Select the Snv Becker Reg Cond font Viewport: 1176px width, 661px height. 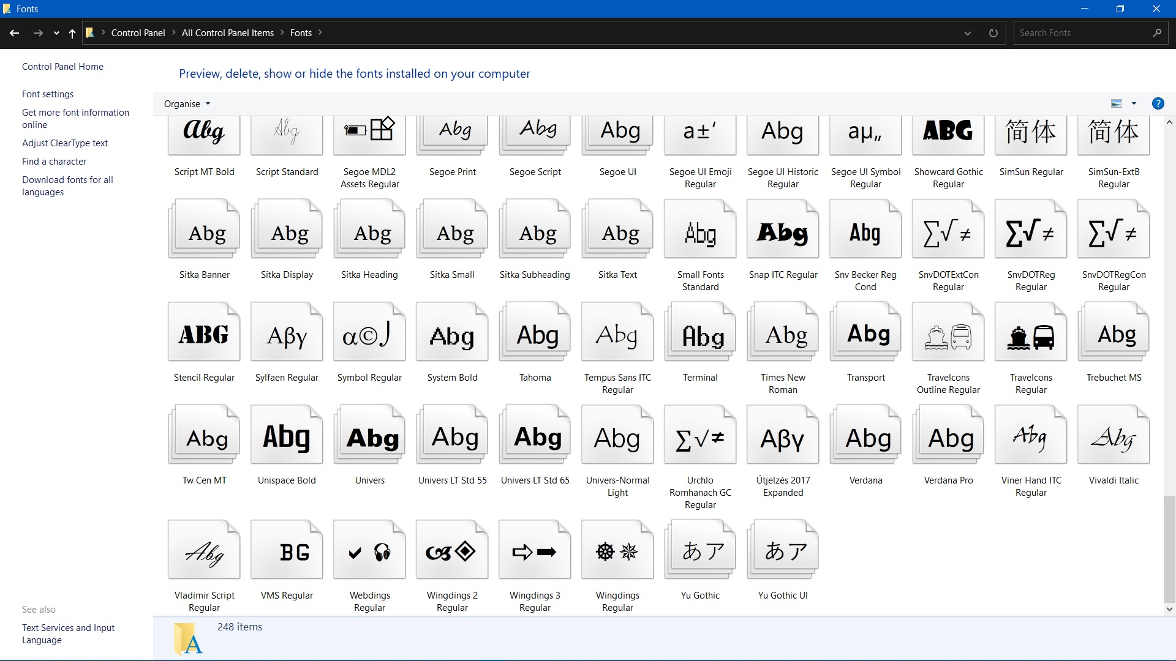[x=865, y=229]
